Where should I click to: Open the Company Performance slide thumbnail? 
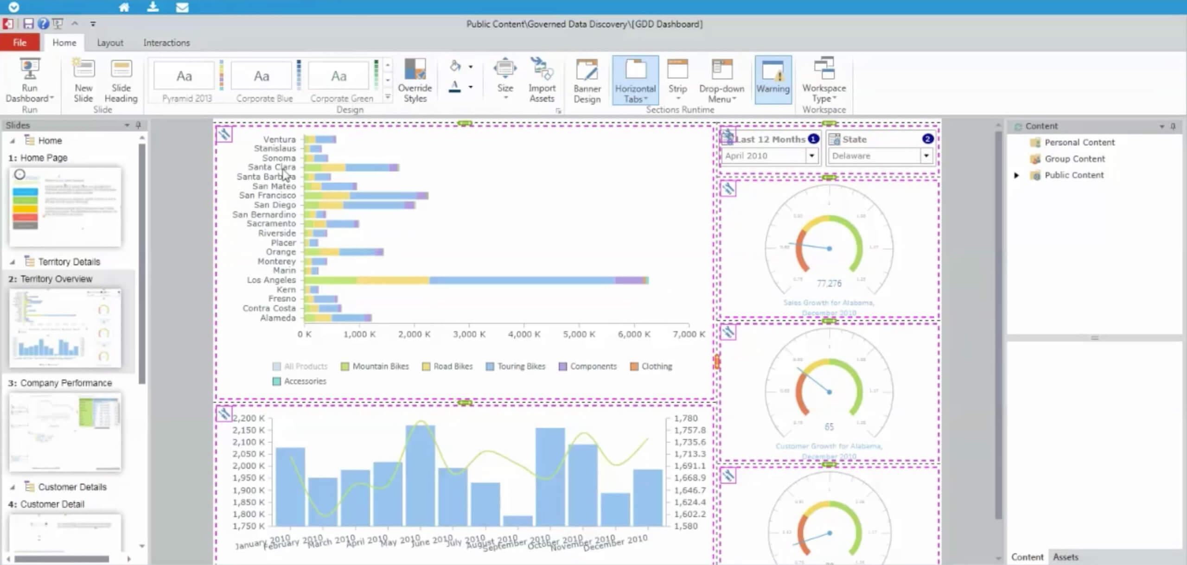pos(65,432)
